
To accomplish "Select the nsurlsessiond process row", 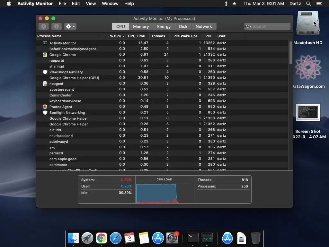I will [x=162, y=136].
